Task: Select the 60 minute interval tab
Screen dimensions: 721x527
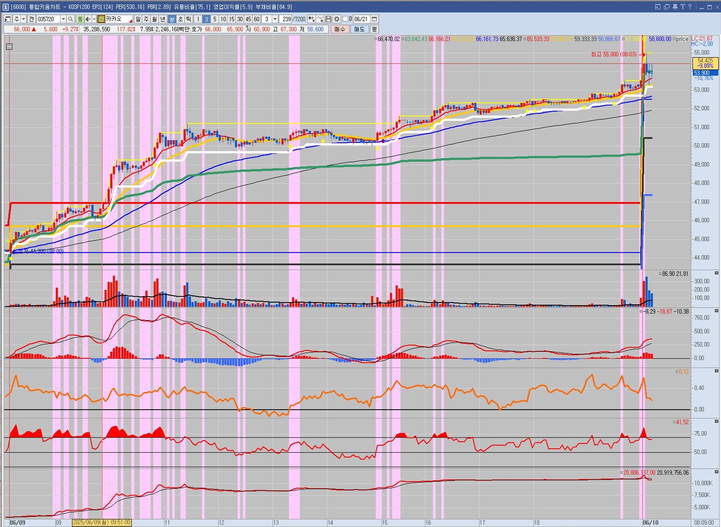Action: (x=256, y=19)
